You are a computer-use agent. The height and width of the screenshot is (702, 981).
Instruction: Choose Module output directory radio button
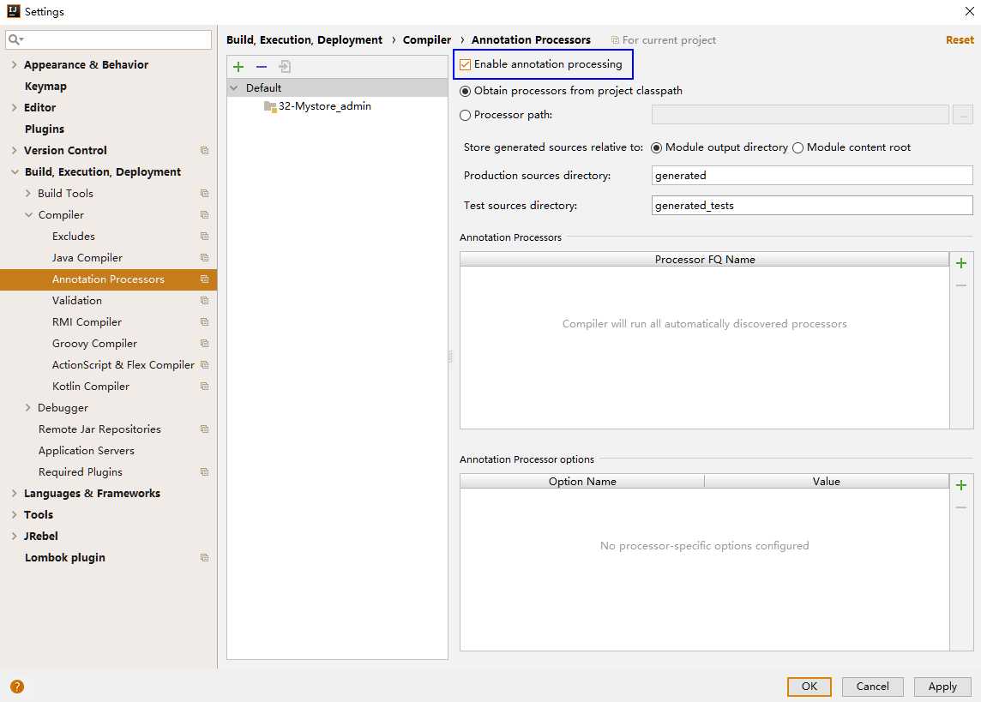coord(656,148)
